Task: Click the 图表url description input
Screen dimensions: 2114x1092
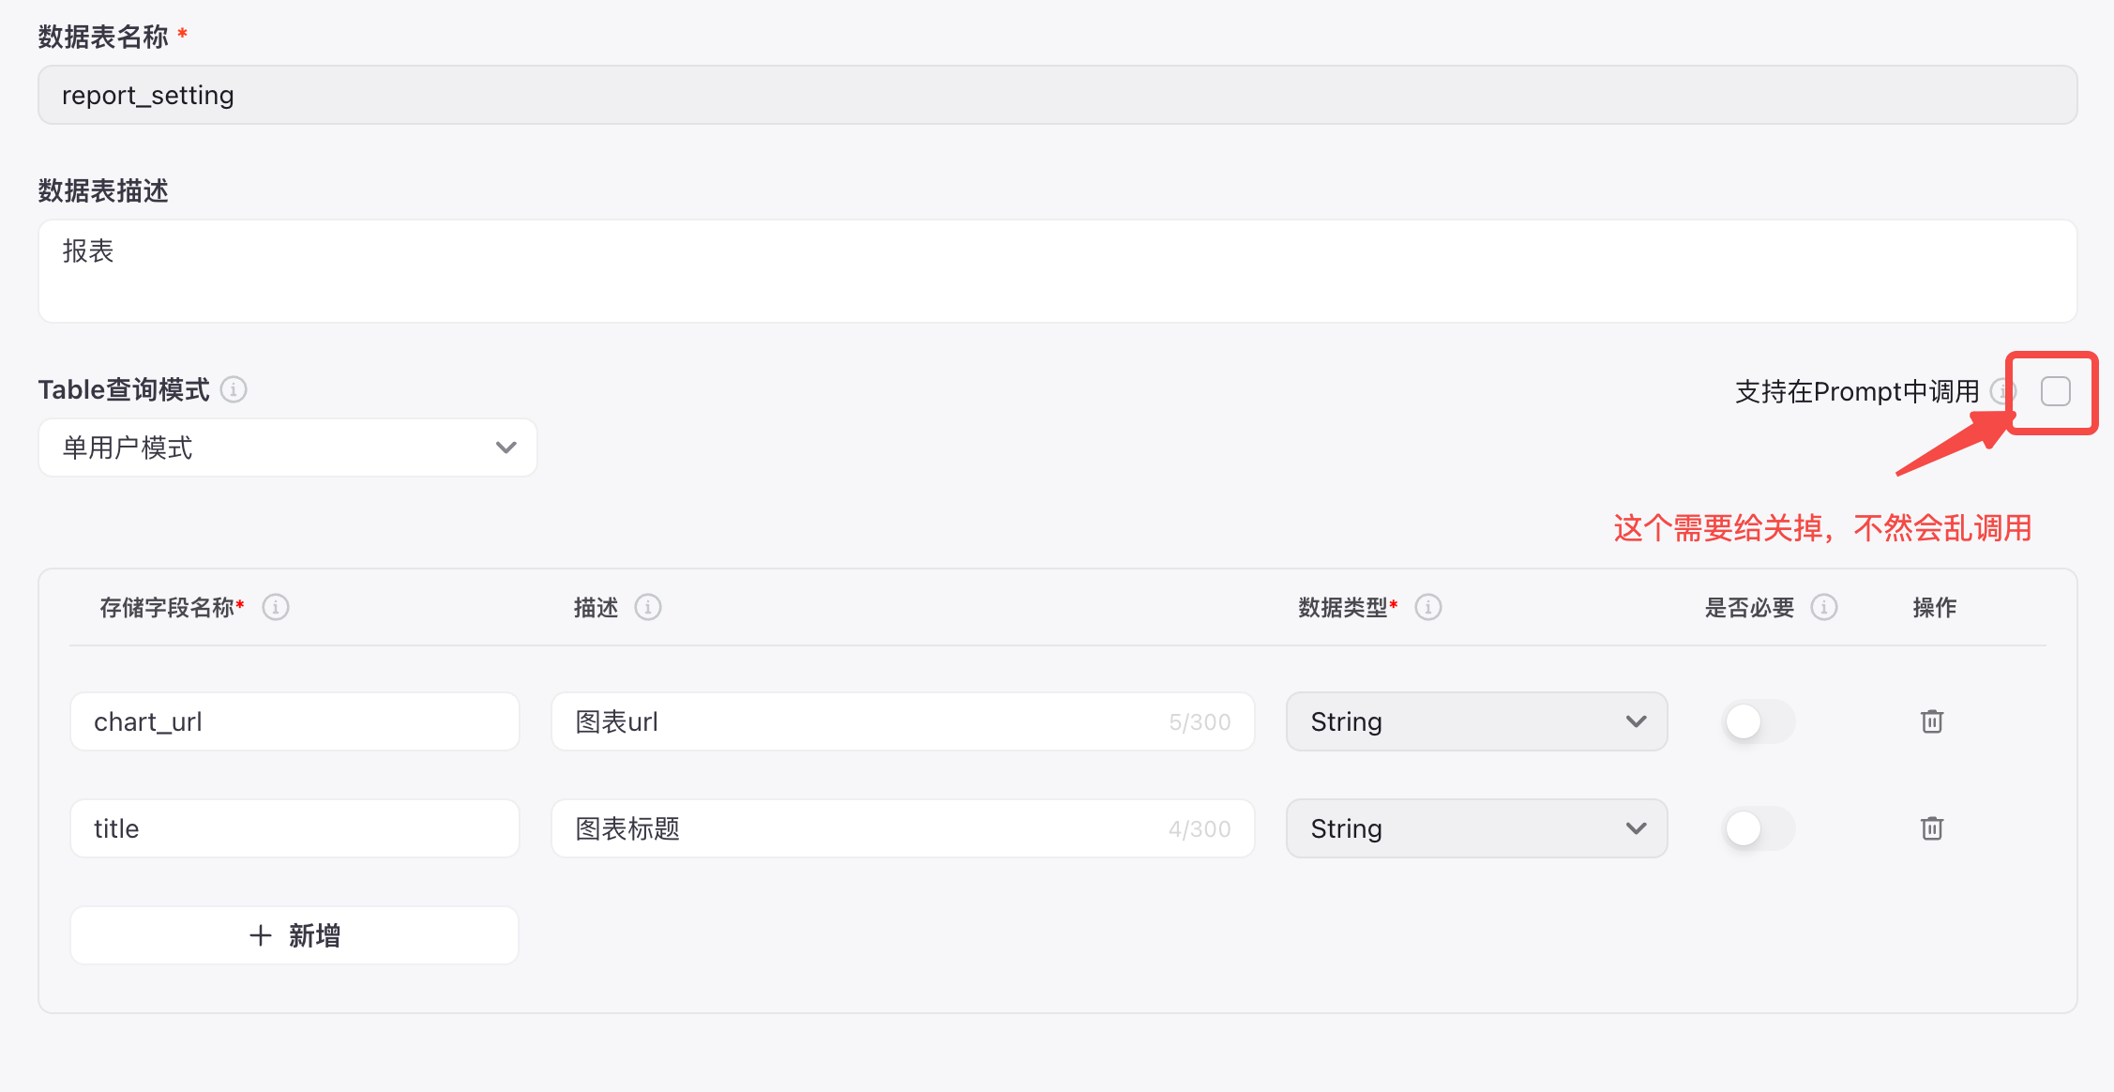Action: pyautogui.click(x=863, y=721)
